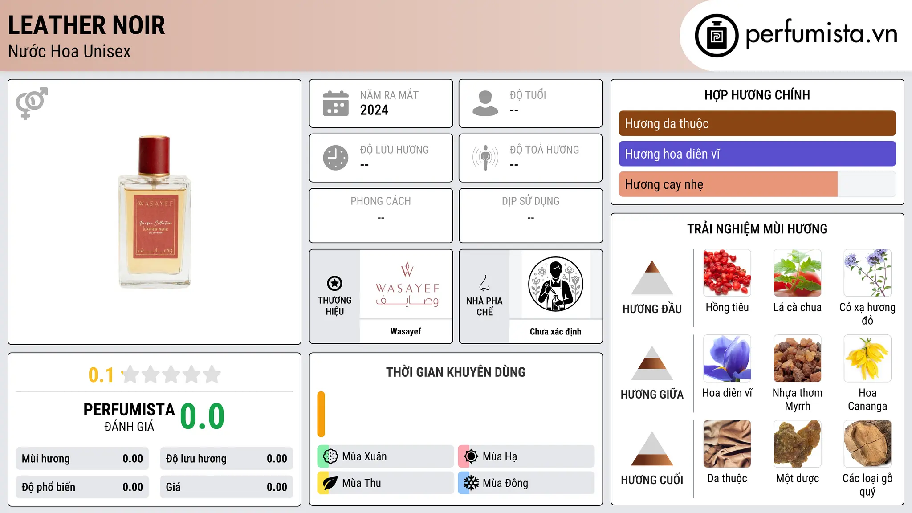The height and width of the screenshot is (513, 912).
Task: Select the Lá cà chua note image
Action: [798, 273]
